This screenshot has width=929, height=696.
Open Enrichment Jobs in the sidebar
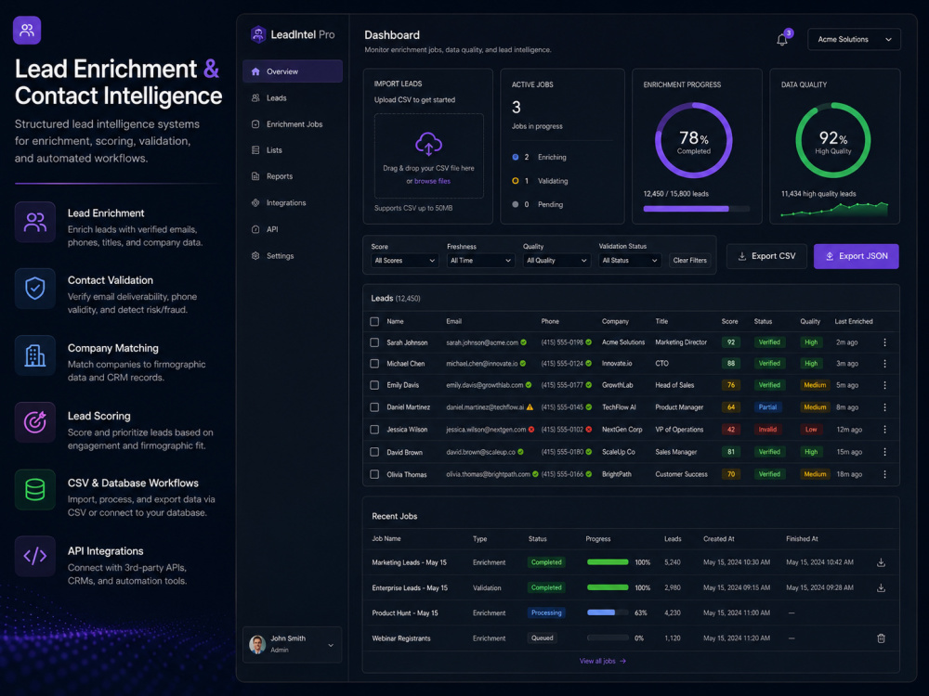(292, 124)
